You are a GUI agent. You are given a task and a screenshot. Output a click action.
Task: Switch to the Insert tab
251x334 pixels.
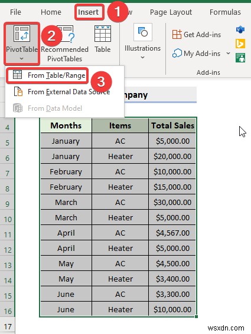coord(88,12)
